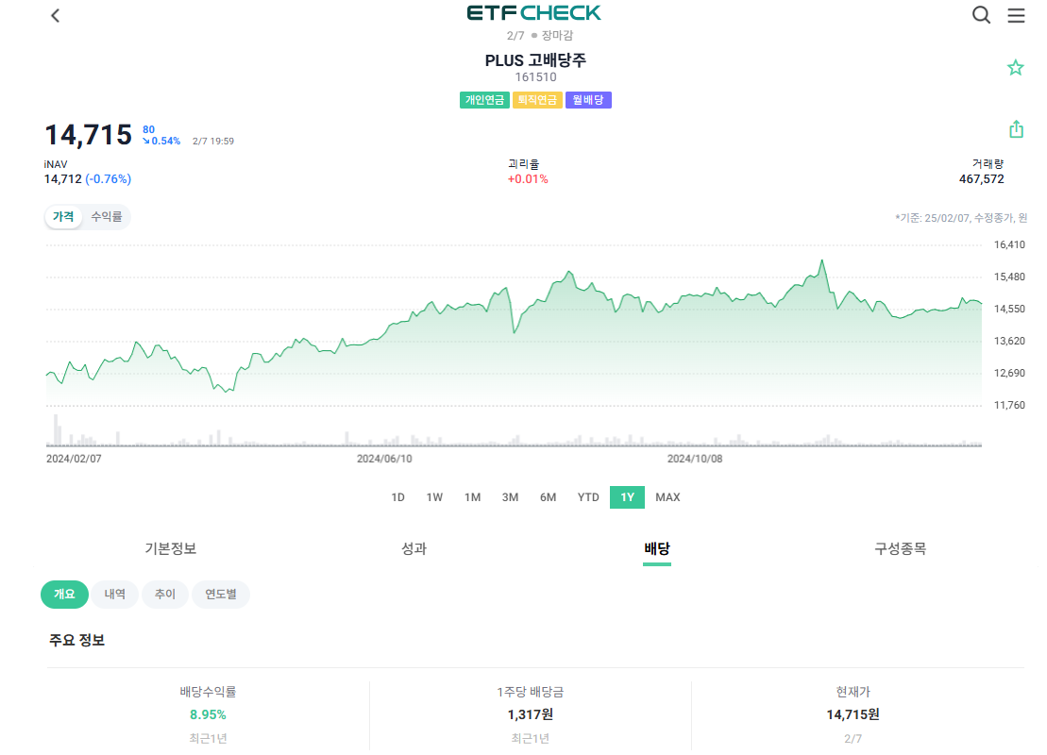Click the iNAV value 14,712
The image size is (1047, 755).
62,179
